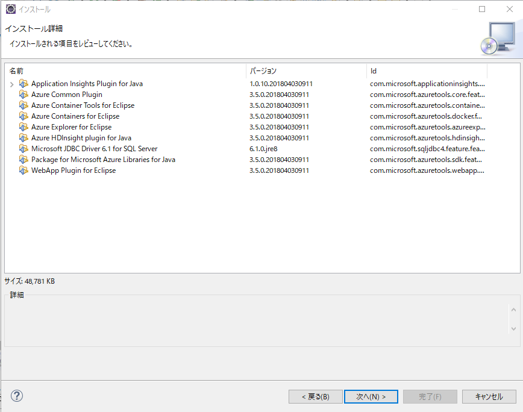Screen dimensions: 523x412
Task: Click the Azure Explorer for Eclipse icon
Action: tap(23, 127)
